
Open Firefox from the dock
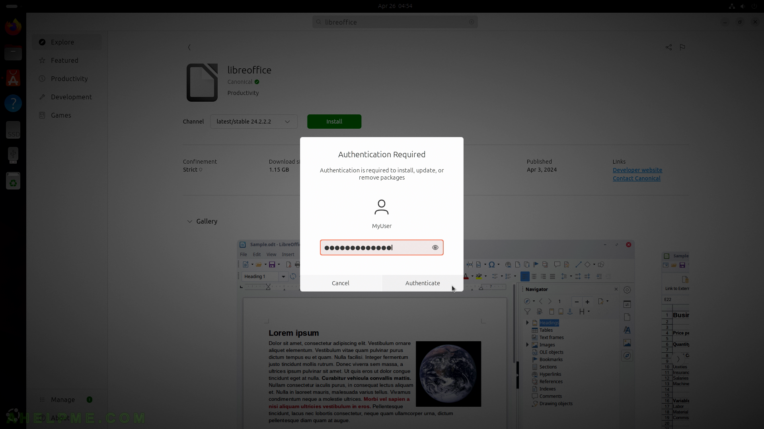click(x=13, y=27)
